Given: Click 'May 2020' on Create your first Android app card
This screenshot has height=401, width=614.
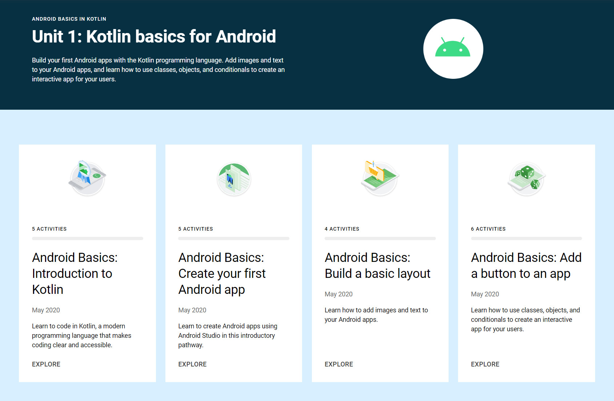Looking at the screenshot, I should tap(192, 310).
